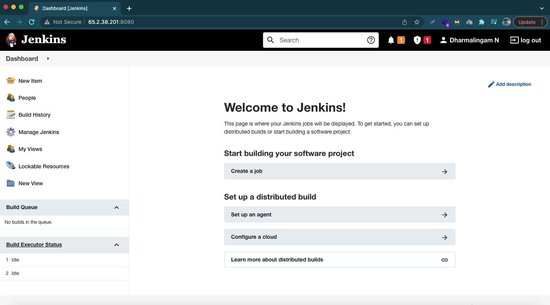The width and height of the screenshot is (550, 305).
Task: Select People in the side menu
Action: 27,98
